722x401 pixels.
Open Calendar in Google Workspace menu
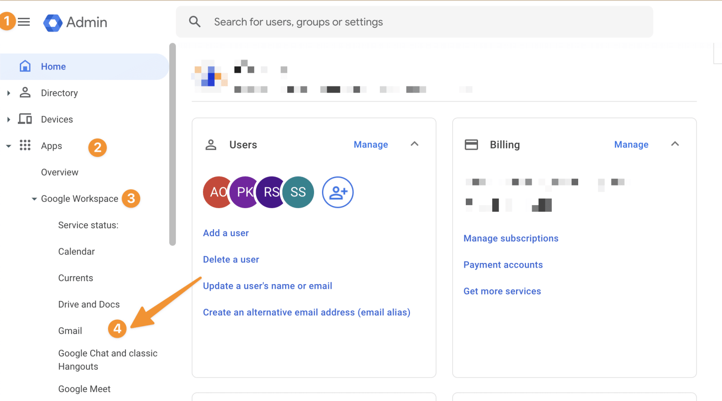[77, 252]
